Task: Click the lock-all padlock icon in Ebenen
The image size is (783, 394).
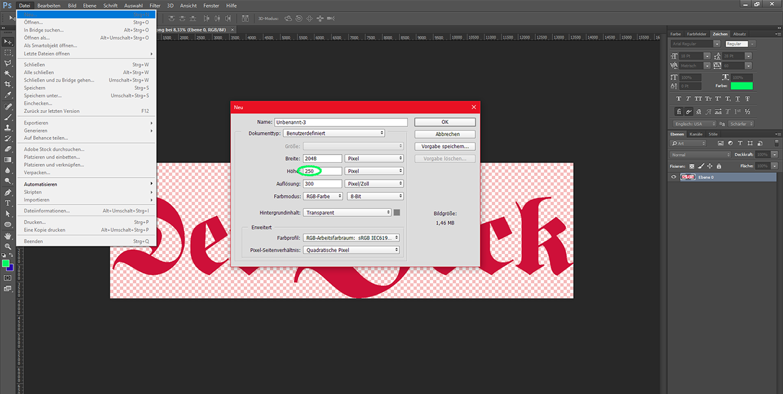Action: point(719,166)
